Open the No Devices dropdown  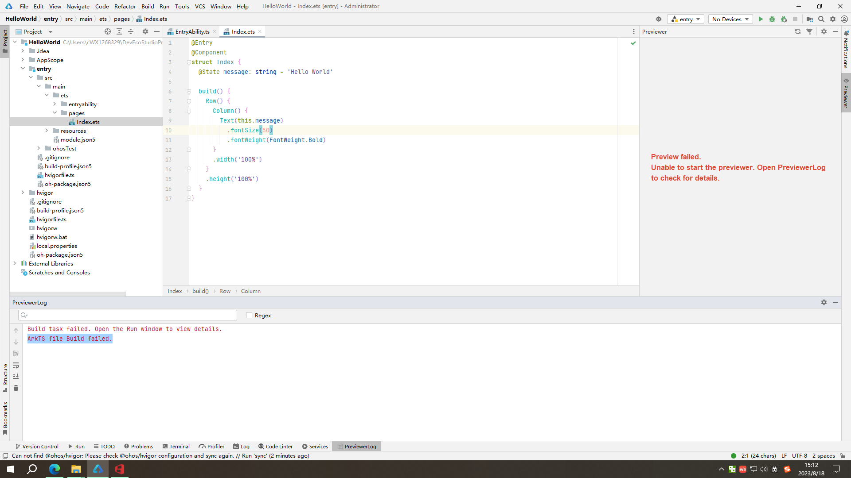730,19
